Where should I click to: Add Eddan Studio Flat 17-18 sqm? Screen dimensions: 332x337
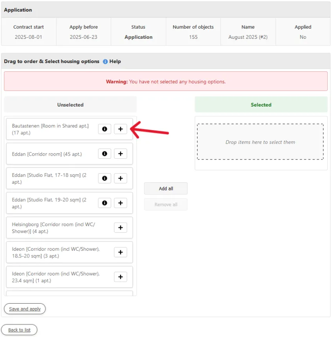pos(121,178)
